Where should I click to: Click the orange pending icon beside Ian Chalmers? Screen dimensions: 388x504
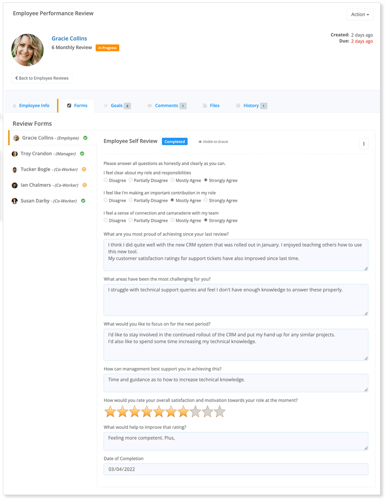[84, 185]
